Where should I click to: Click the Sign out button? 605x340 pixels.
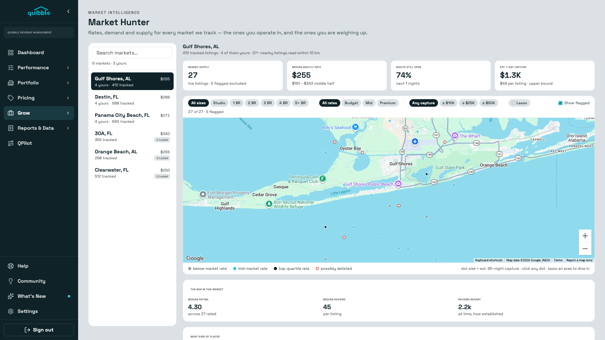coord(39,330)
